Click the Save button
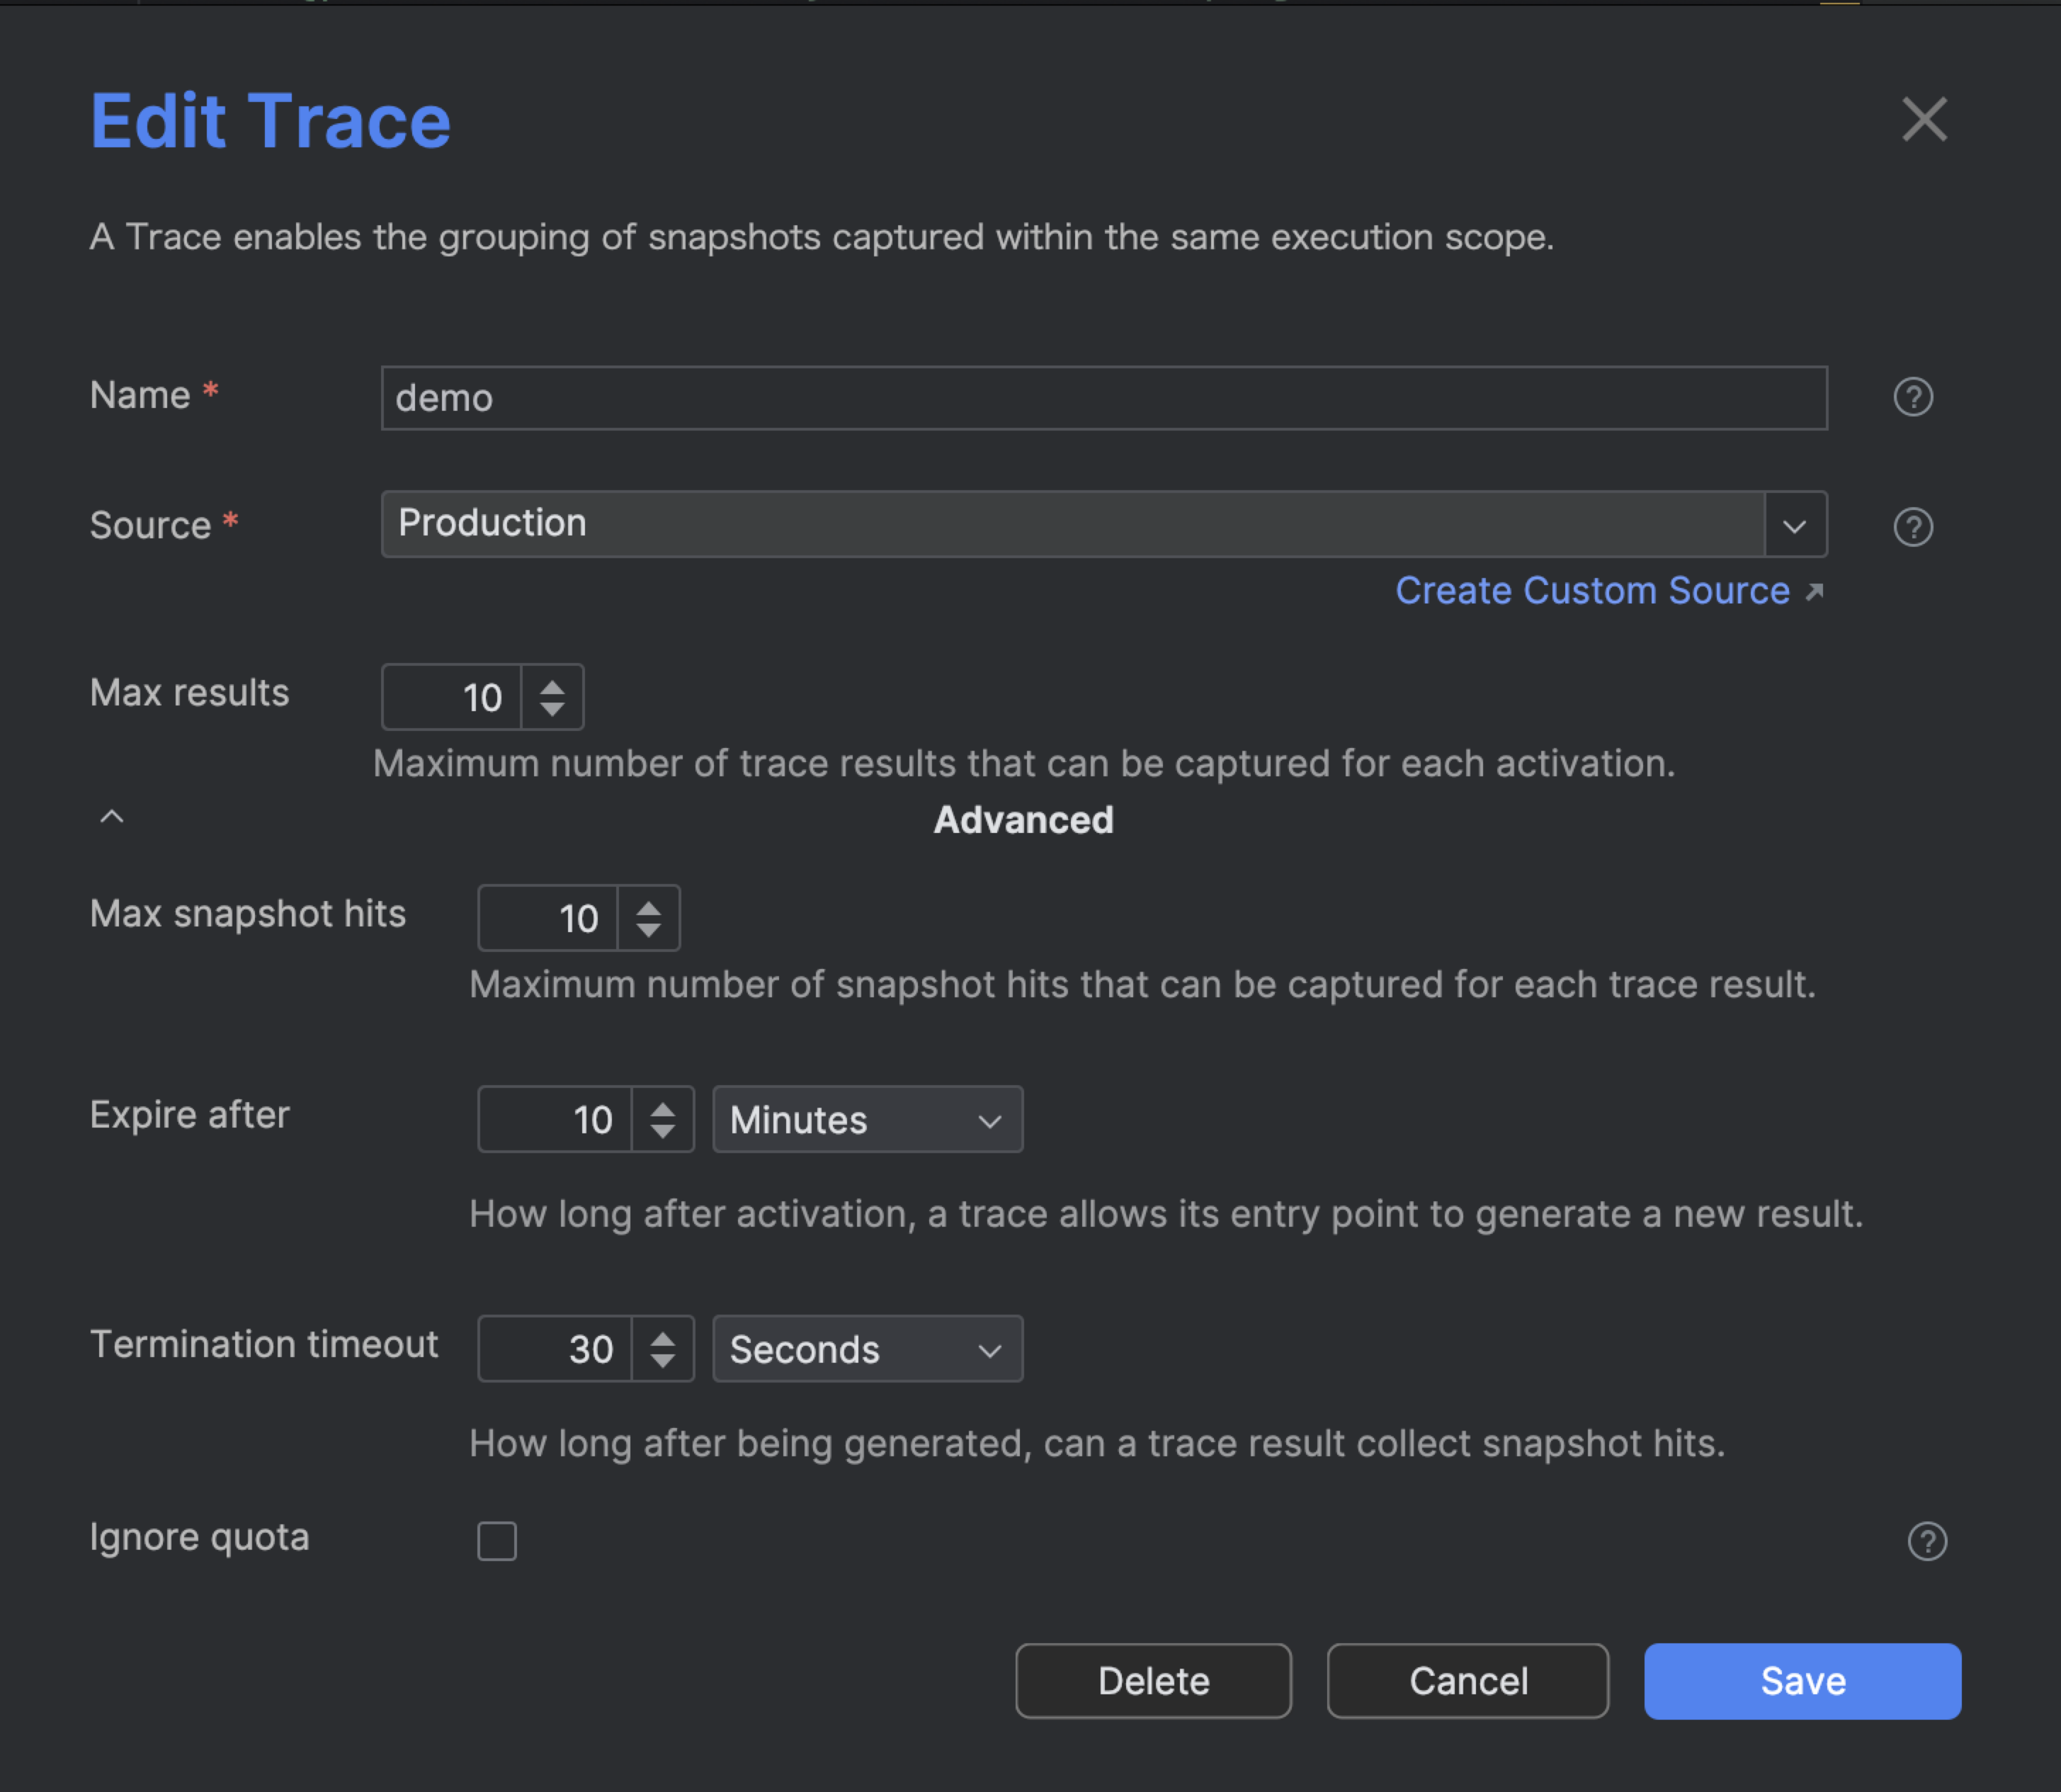Viewport: 2061px width, 1792px height. coord(1802,1681)
